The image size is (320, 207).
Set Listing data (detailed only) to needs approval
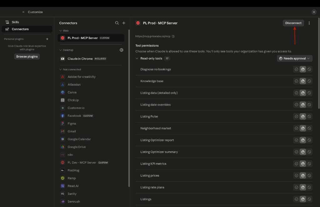303,93
